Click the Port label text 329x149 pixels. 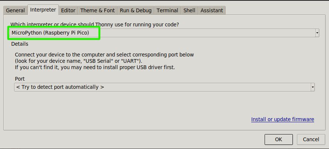(x=20, y=79)
